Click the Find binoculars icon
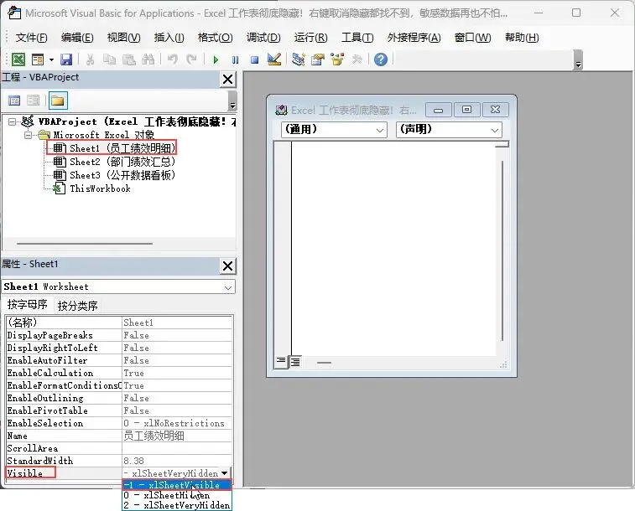The height and width of the screenshot is (511, 635). coord(148,59)
